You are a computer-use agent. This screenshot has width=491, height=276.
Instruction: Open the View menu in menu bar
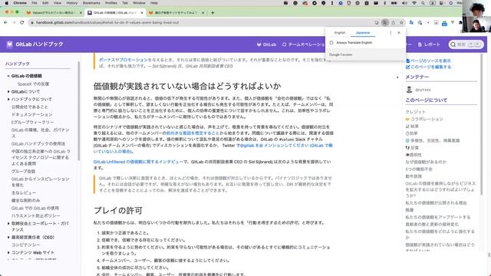[58, 3]
